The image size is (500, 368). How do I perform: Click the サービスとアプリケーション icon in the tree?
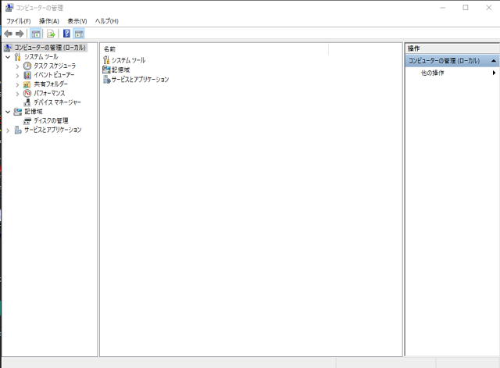tap(18, 130)
